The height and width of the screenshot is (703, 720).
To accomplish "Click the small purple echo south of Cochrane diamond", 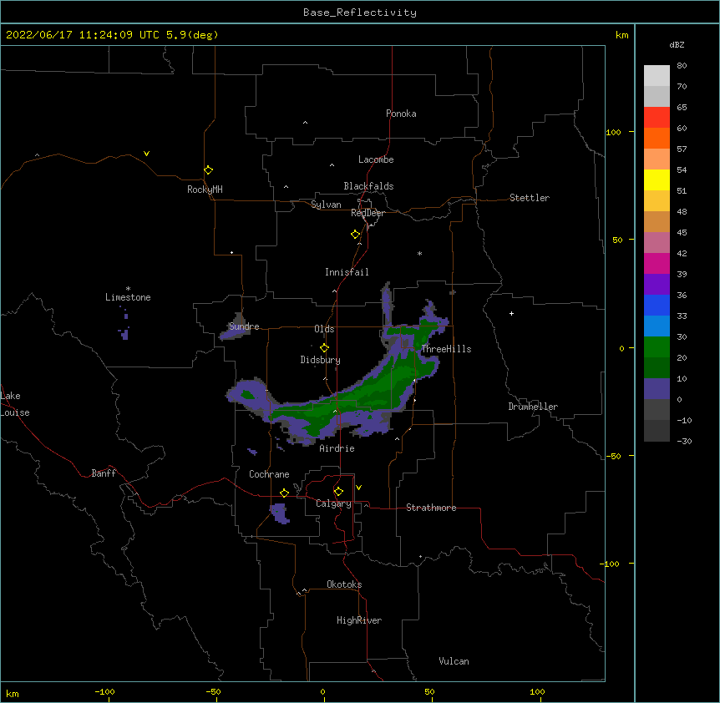I will click(279, 513).
